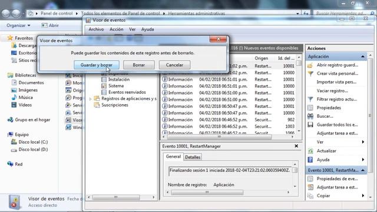
Task: Click event description text field
Action: [x=230, y=170]
